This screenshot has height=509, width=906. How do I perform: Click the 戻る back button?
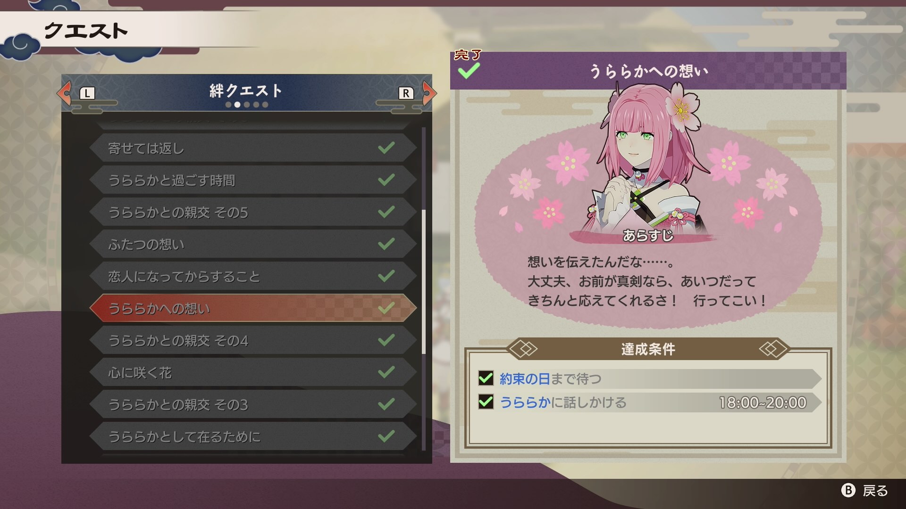864,491
